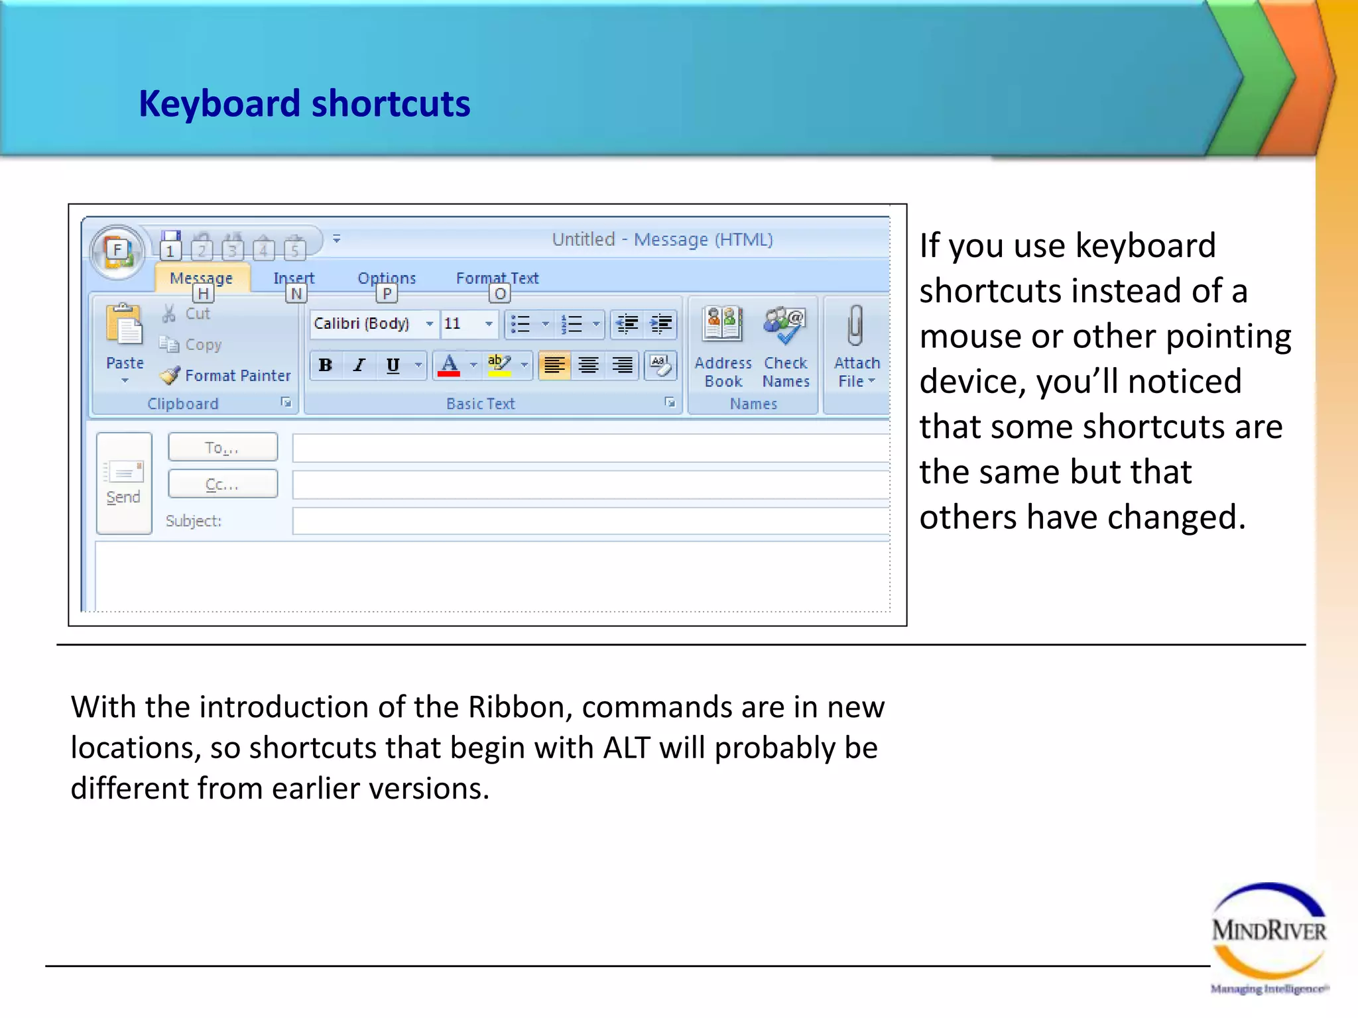The height and width of the screenshot is (1018, 1358).
Task: Click in the Cc address field
Action: point(591,484)
